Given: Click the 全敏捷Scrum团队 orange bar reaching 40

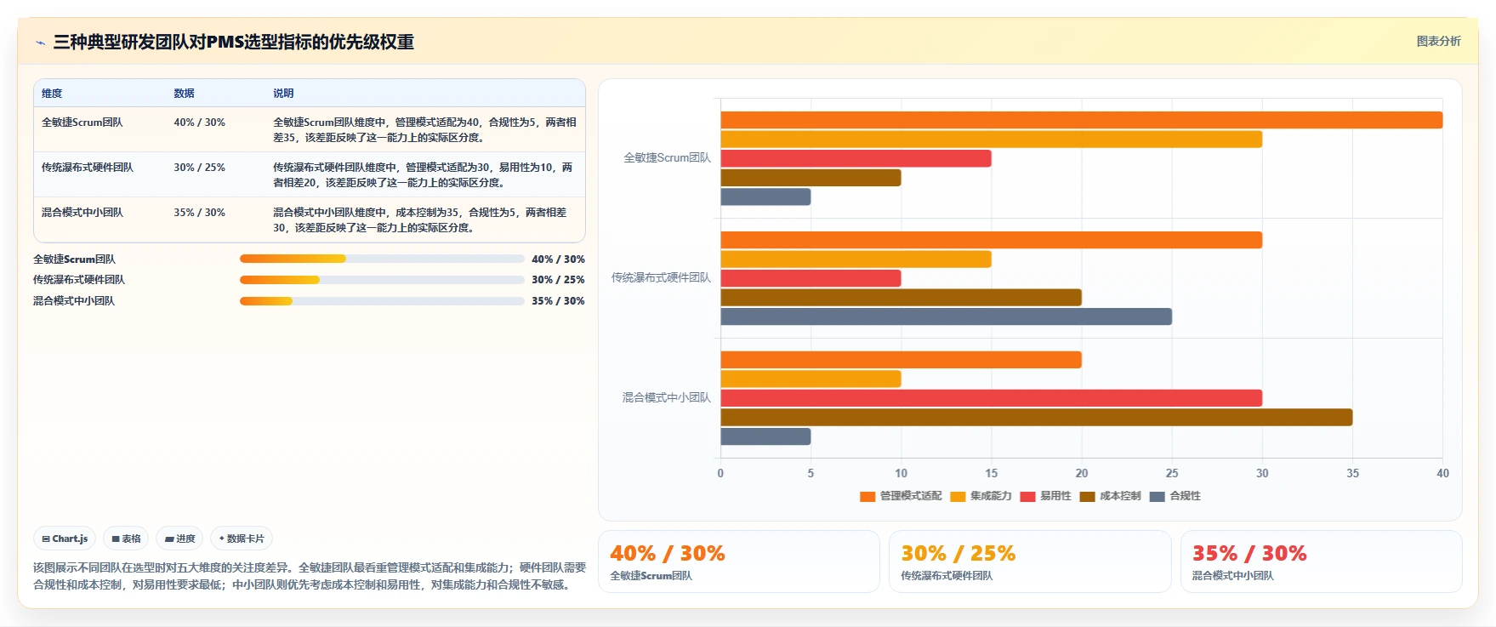Looking at the screenshot, I should tap(1081, 120).
